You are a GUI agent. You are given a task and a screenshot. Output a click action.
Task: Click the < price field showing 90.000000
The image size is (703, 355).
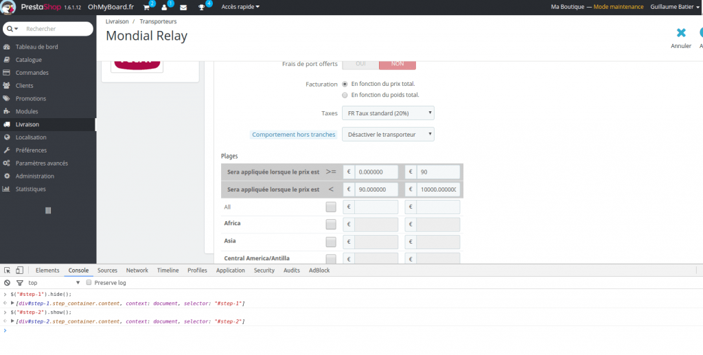tap(376, 190)
